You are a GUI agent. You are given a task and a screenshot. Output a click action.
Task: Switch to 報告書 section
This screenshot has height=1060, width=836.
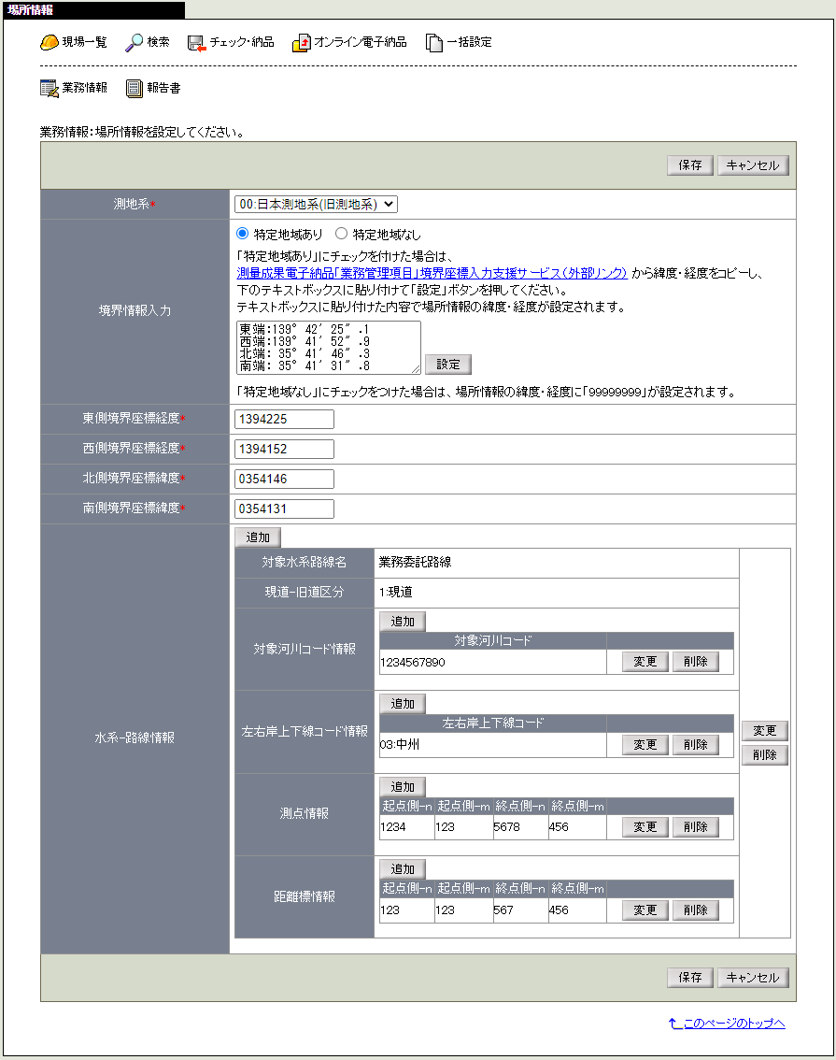[x=163, y=88]
